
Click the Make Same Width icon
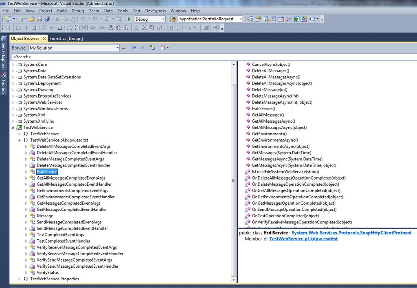pos(70,28)
